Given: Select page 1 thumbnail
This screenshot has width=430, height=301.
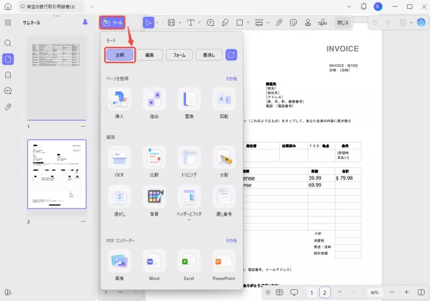Looking at the screenshot, I should pos(57,79).
